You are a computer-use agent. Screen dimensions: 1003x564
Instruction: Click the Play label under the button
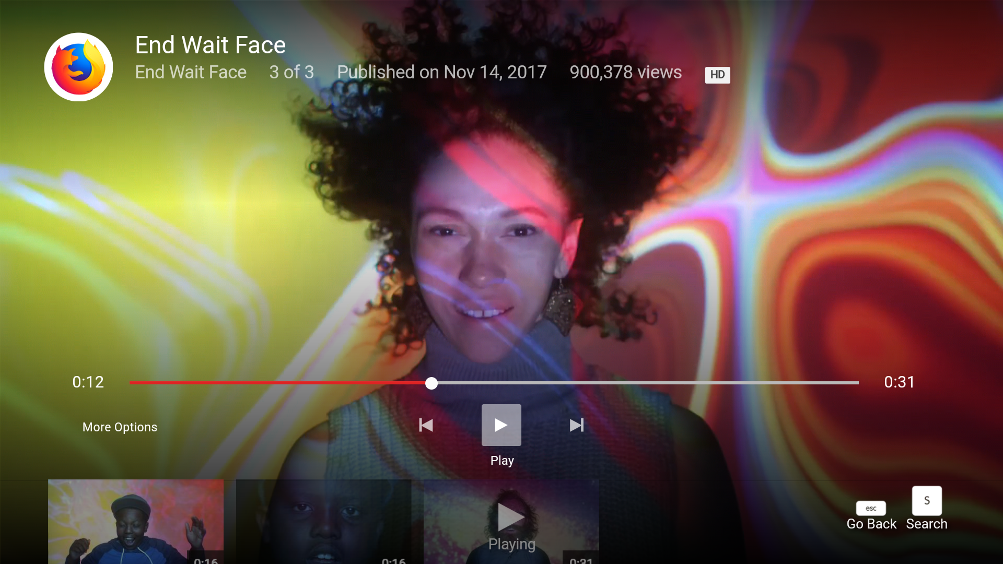[501, 461]
